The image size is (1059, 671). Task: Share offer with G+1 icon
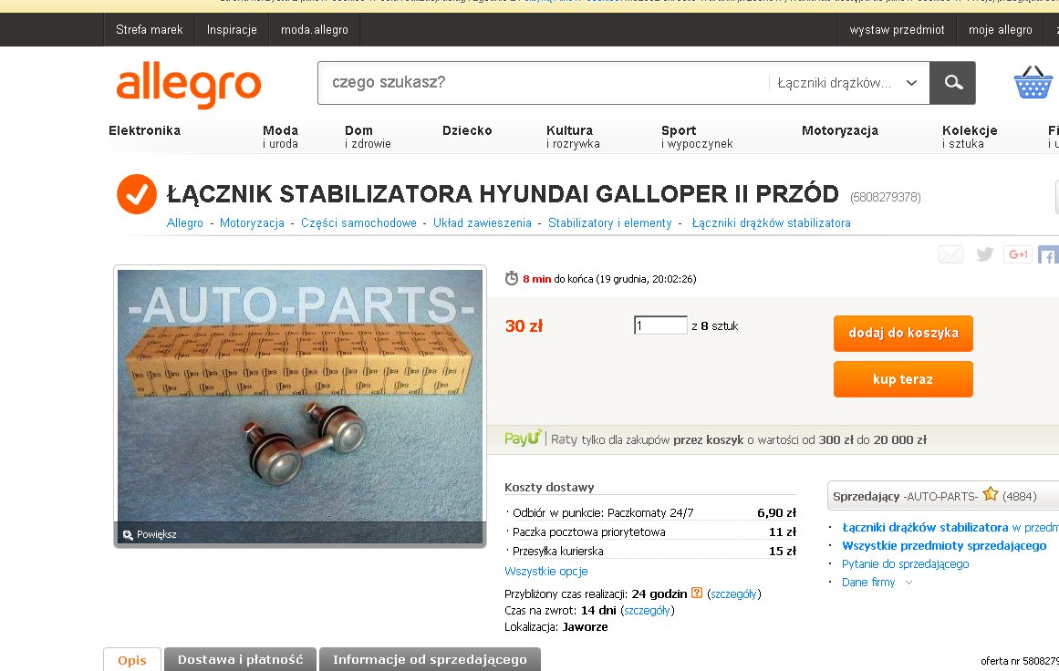coord(1018,254)
